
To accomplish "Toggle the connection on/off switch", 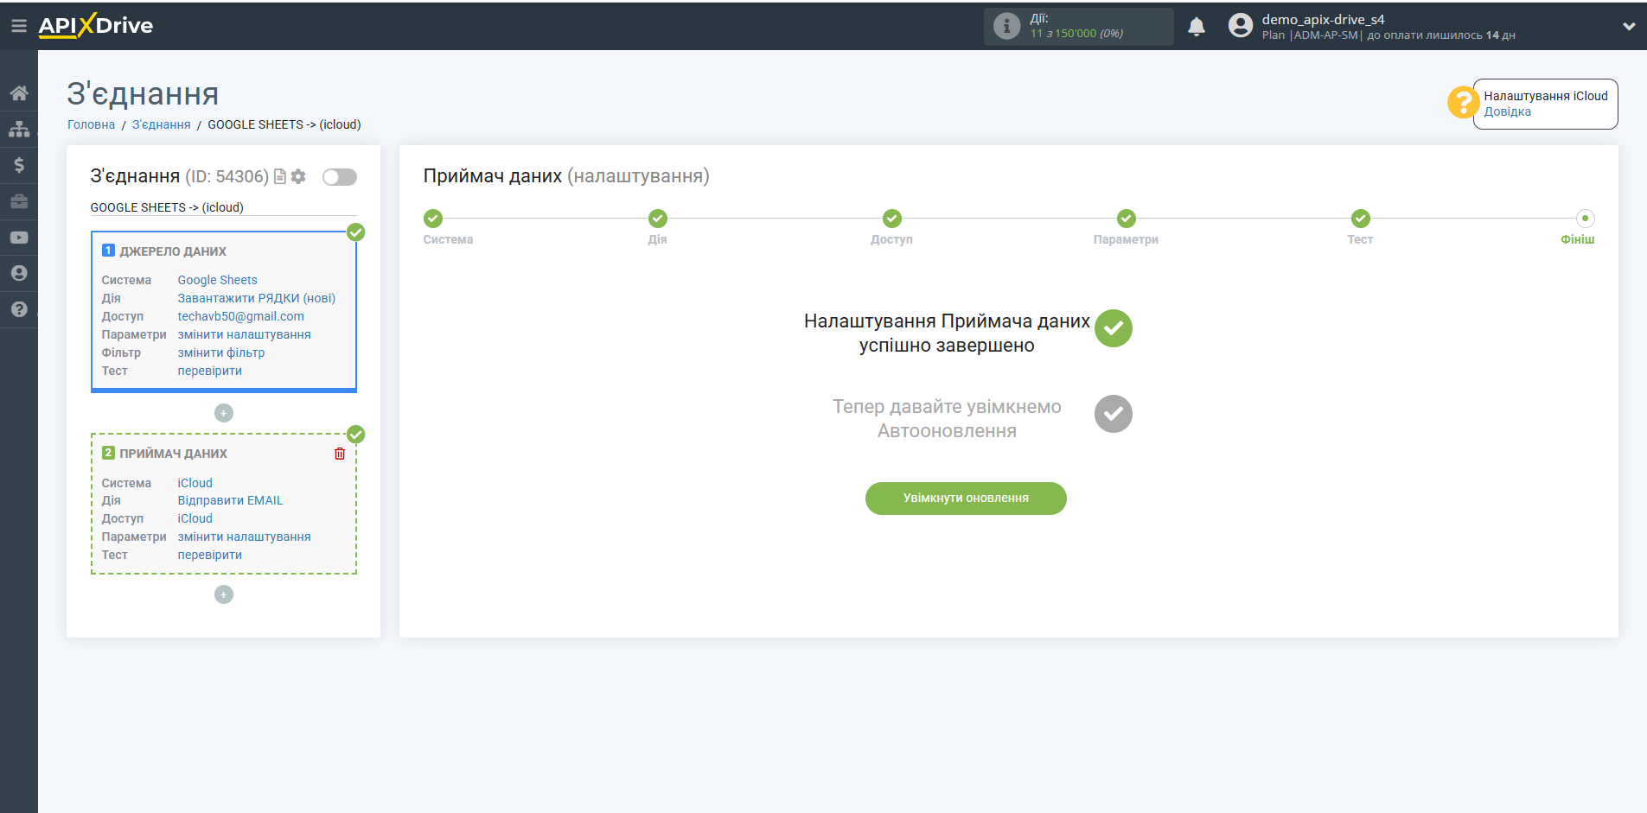I will pos(340,177).
